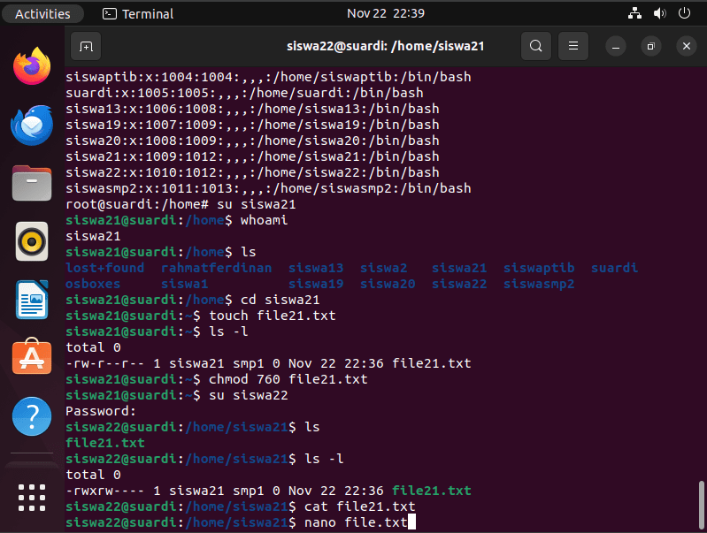Screen dimensions: 707x533
Task: Maximize the terminal window
Action: point(650,47)
